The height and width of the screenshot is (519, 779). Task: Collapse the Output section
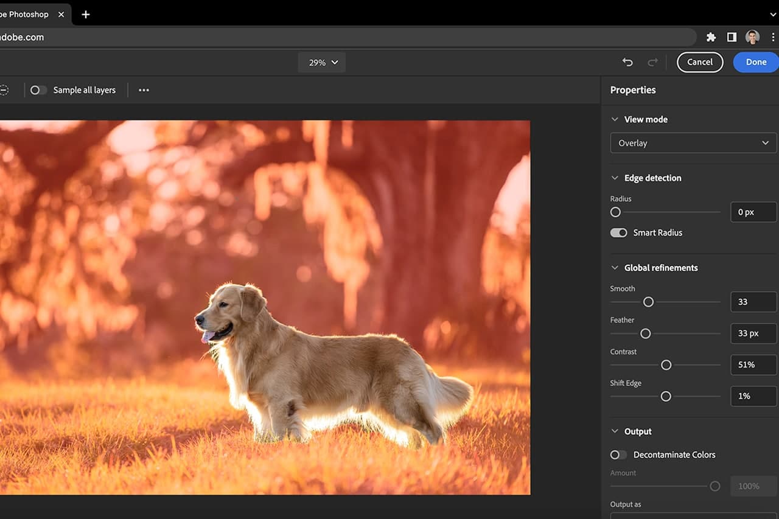coord(615,431)
